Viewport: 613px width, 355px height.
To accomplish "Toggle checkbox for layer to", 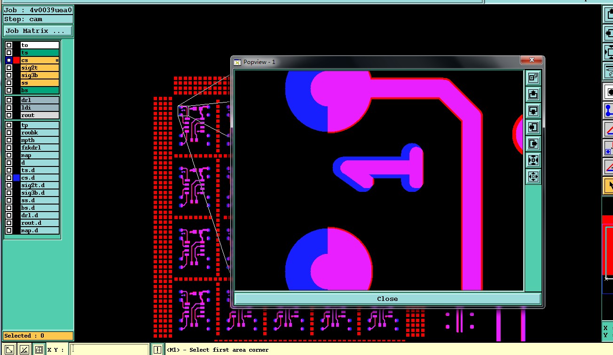I will [x=9, y=45].
